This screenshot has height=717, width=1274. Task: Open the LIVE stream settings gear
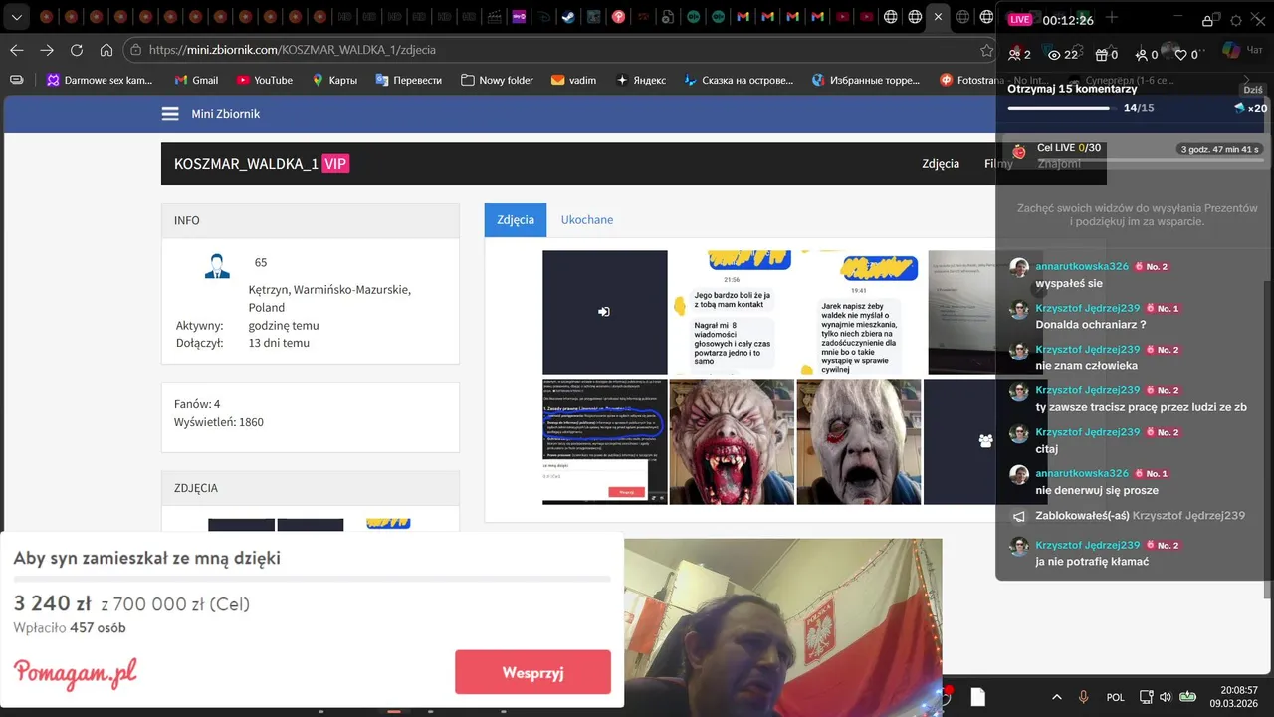(x=1236, y=20)
